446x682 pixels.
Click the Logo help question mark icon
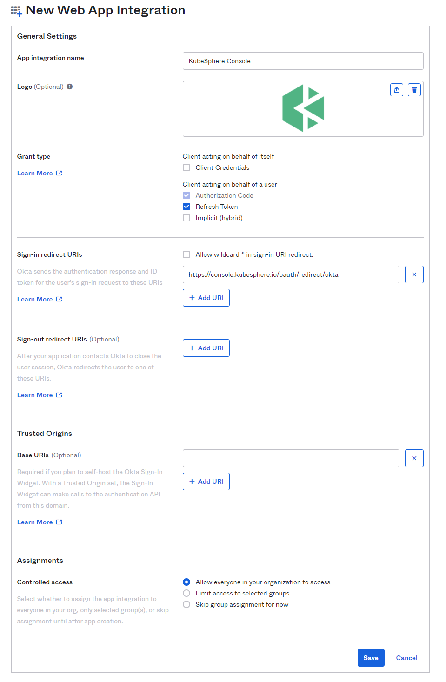coord(70,87)
